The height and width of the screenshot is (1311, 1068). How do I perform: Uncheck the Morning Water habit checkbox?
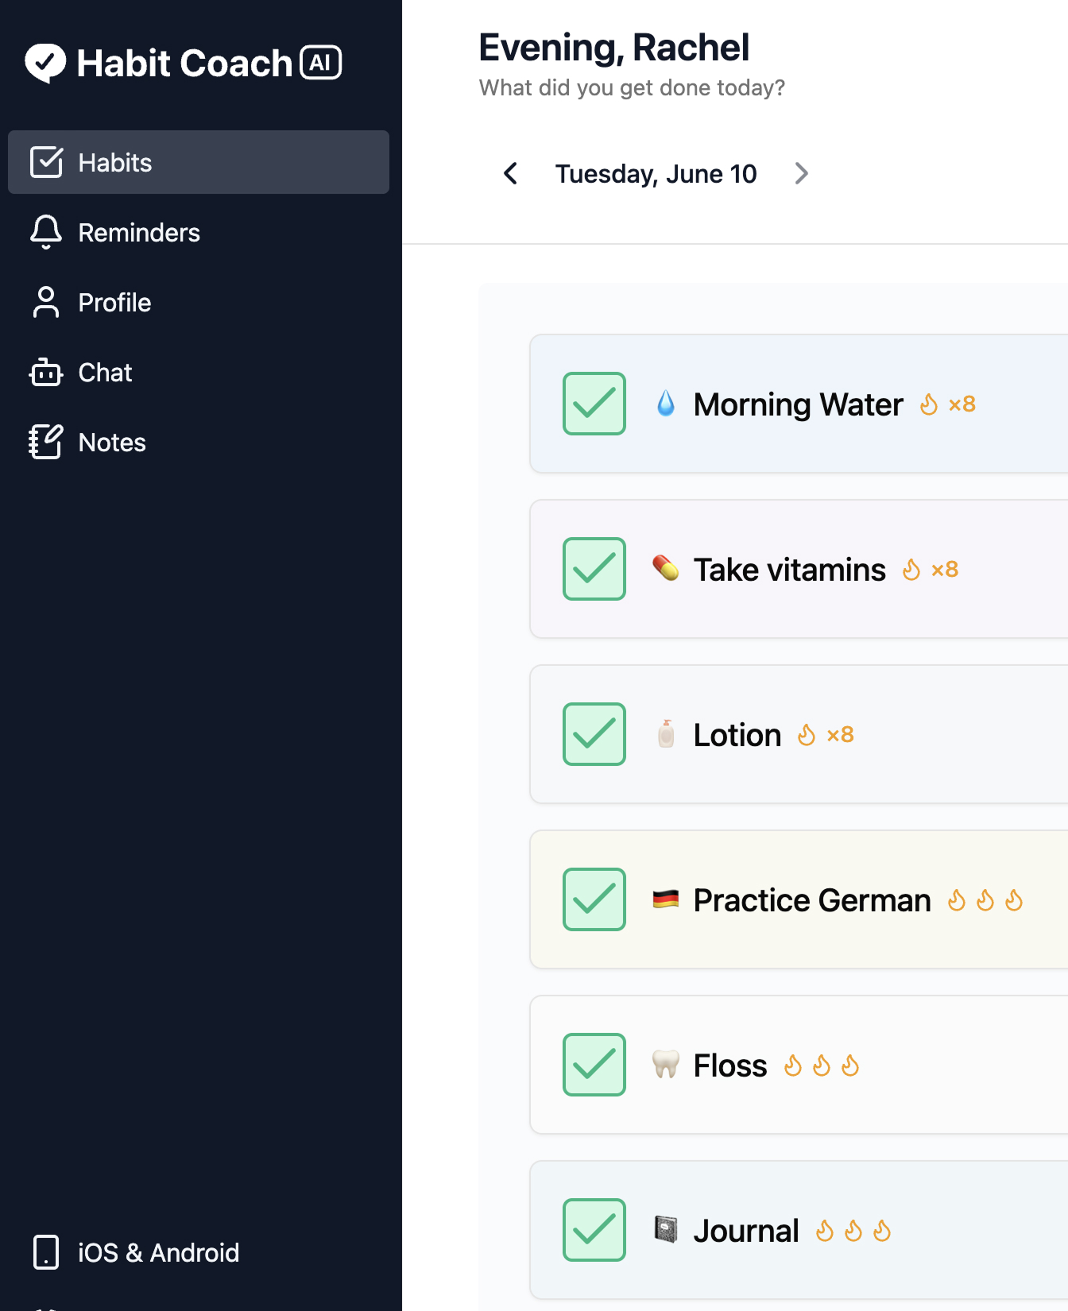[594, 404]
